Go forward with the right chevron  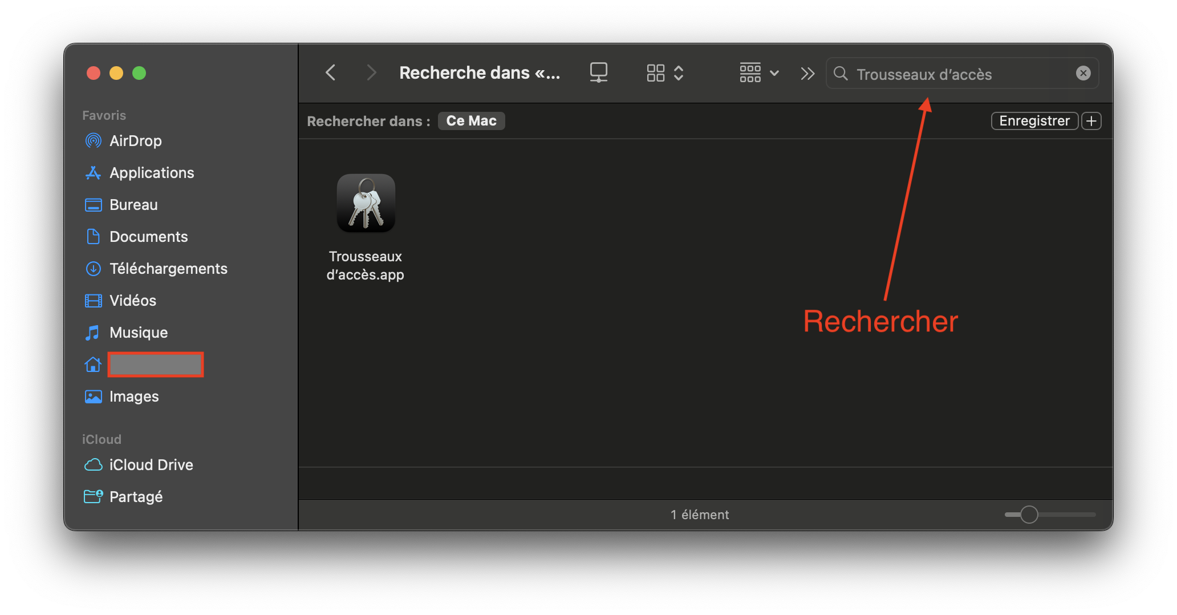coord(371,73)
